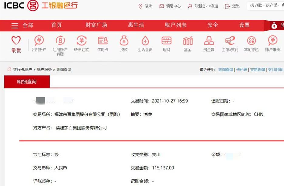Open 安全 in the navigation bar
The width and height of the screenshot is (284, 186).
[x=213, y=25]
